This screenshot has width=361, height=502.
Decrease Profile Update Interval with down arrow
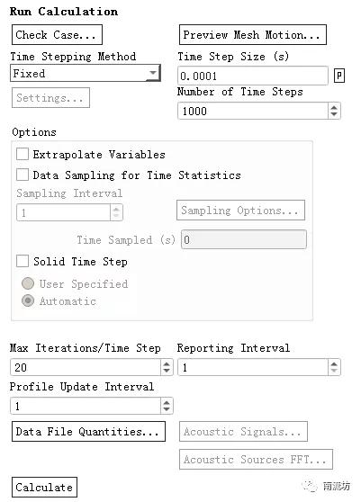point(167,409)
